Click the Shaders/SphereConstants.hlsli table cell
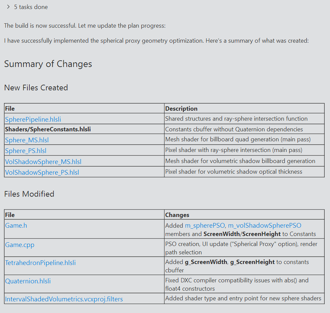Screen dimensions: 330x313 [48, 129]
